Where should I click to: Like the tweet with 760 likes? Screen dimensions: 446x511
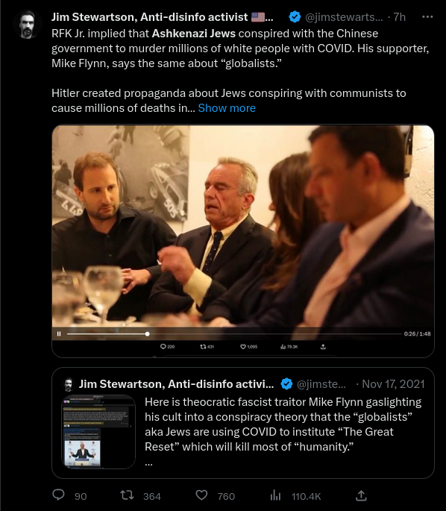[x=201, y=495]
